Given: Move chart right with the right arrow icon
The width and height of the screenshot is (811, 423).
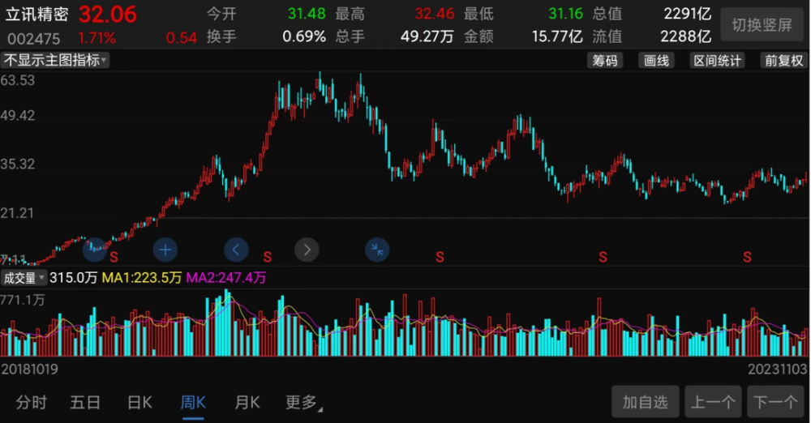Looking at the screenshot, I should [x=307, y=250].
